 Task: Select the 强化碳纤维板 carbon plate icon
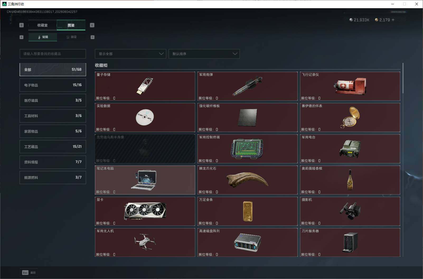pos(247,118)
